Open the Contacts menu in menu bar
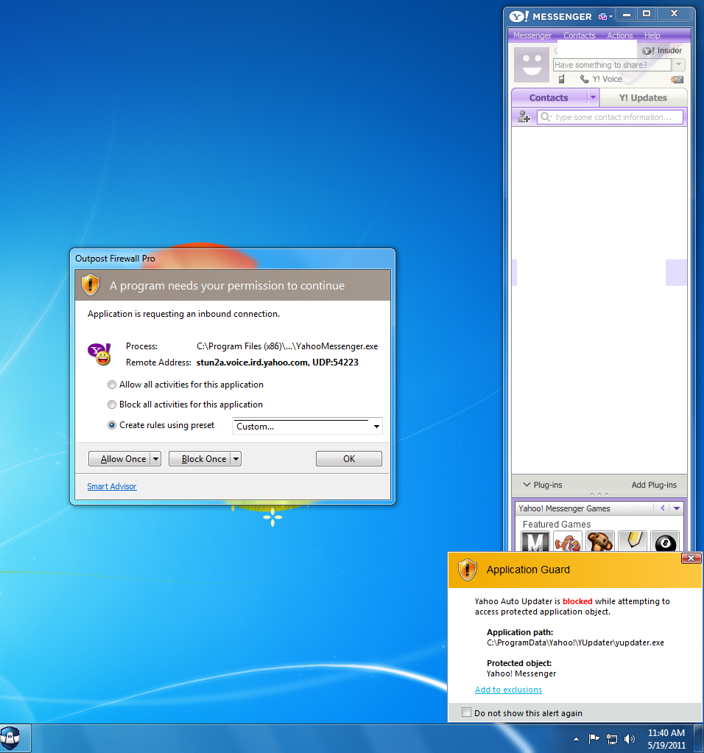The image size is (704, 753). pyautogui.click(x=580, y=35)
